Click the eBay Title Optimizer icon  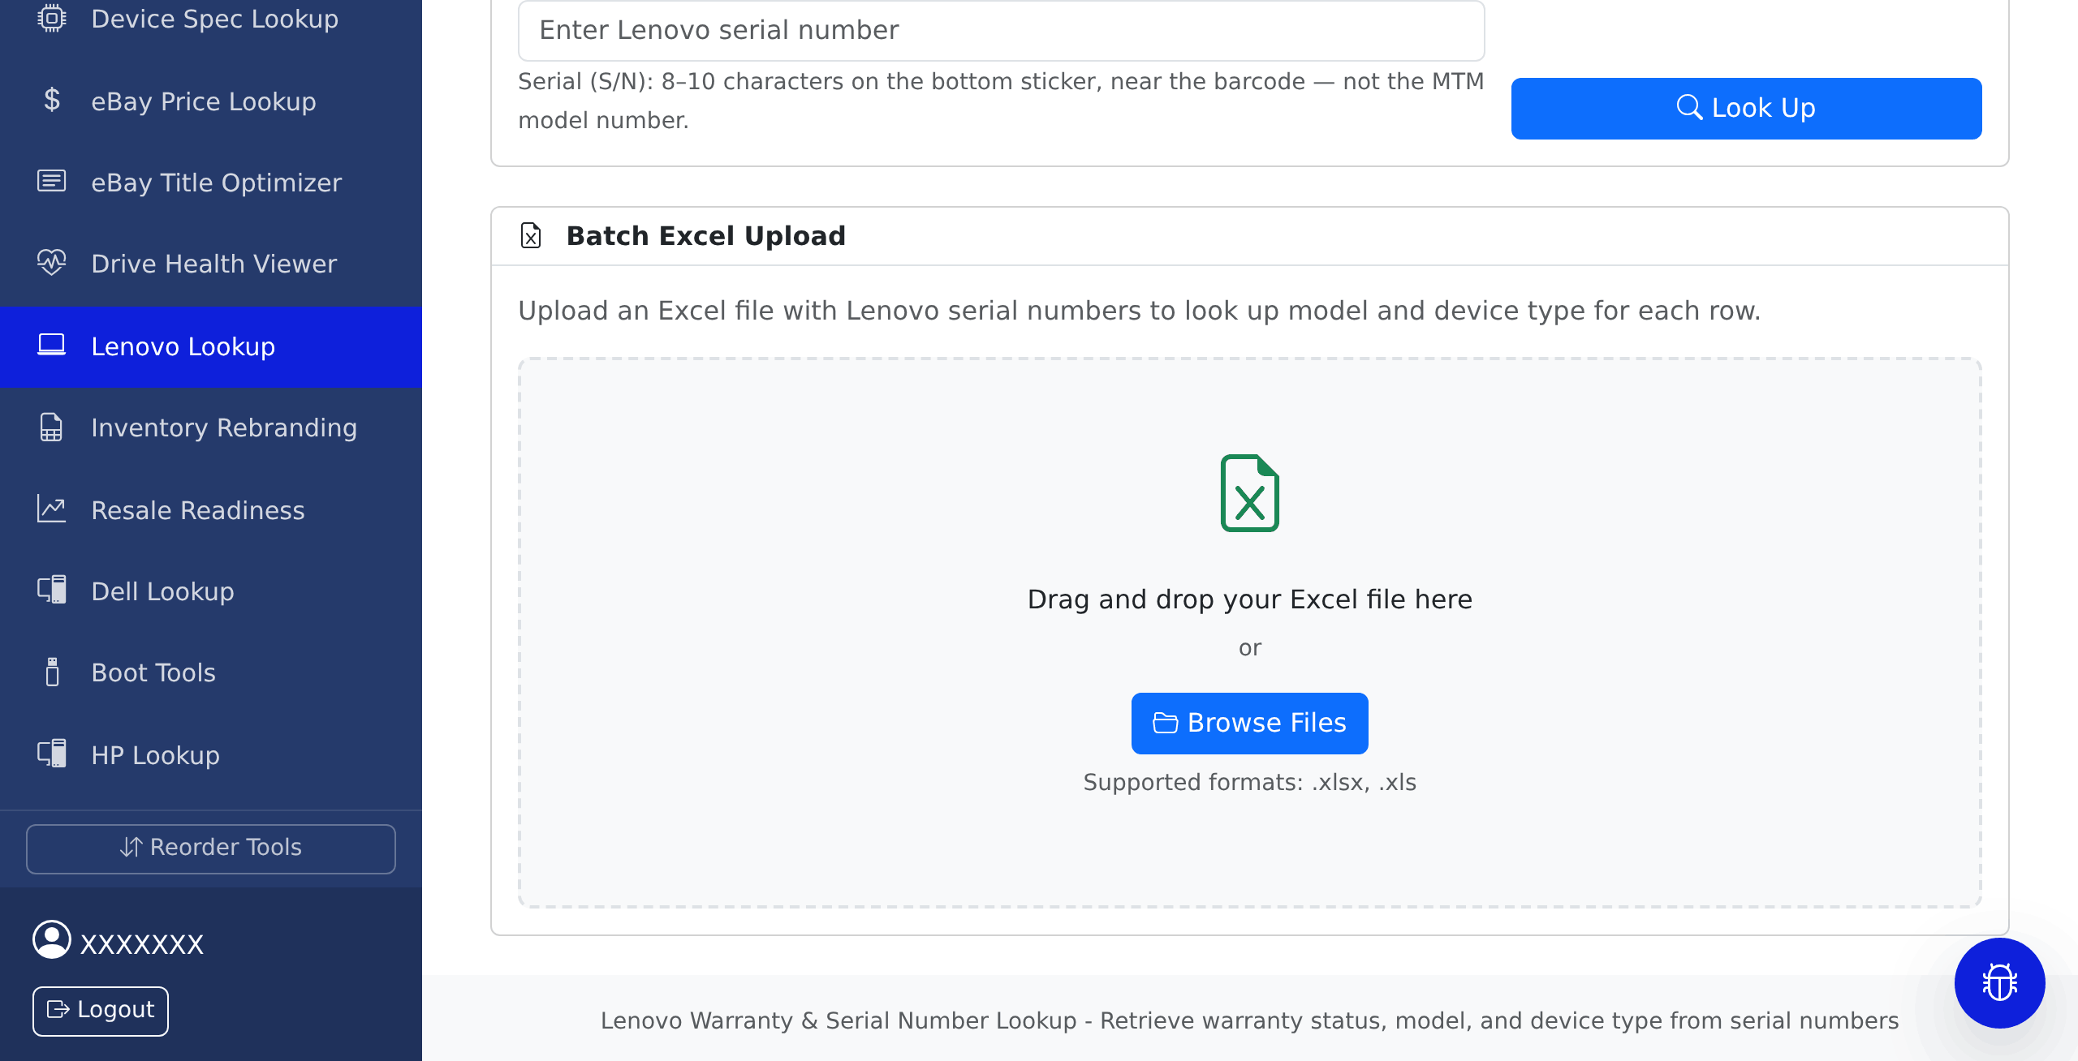(x=51, y=181)
